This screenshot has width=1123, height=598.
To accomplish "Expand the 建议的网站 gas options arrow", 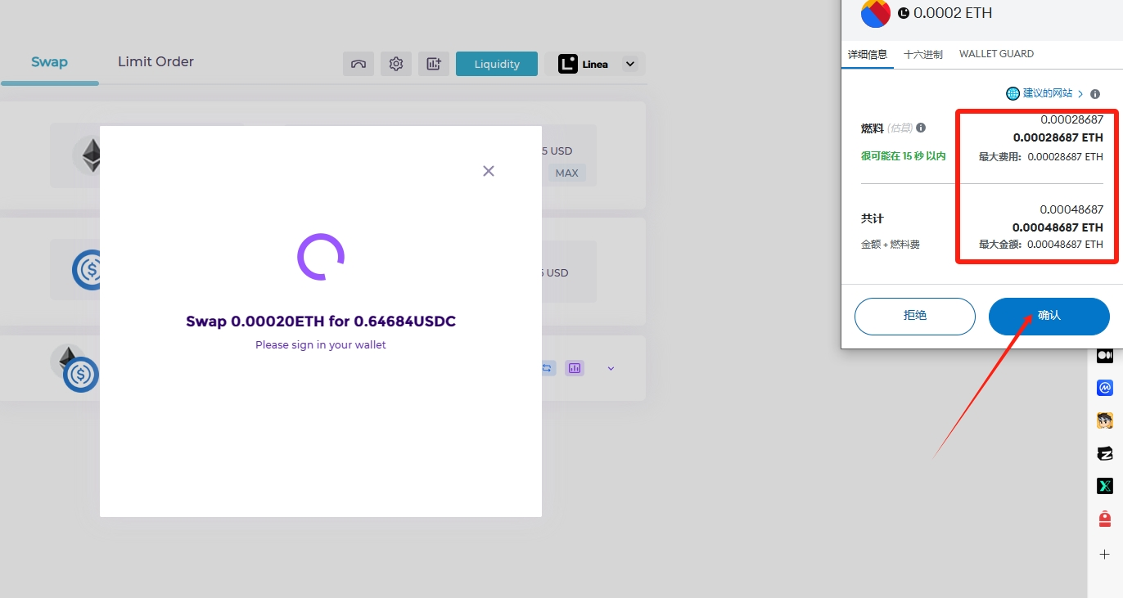I will 1080,94.
